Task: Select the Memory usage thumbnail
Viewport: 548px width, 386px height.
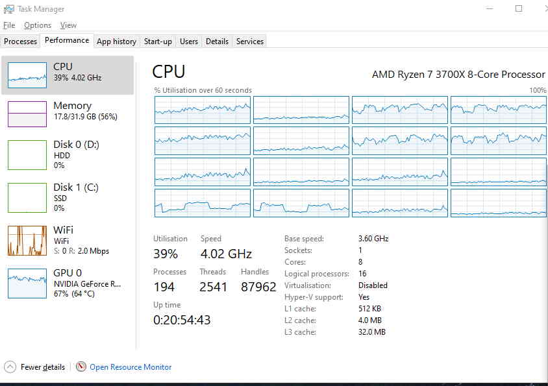Action: click(x=27, y=114)
